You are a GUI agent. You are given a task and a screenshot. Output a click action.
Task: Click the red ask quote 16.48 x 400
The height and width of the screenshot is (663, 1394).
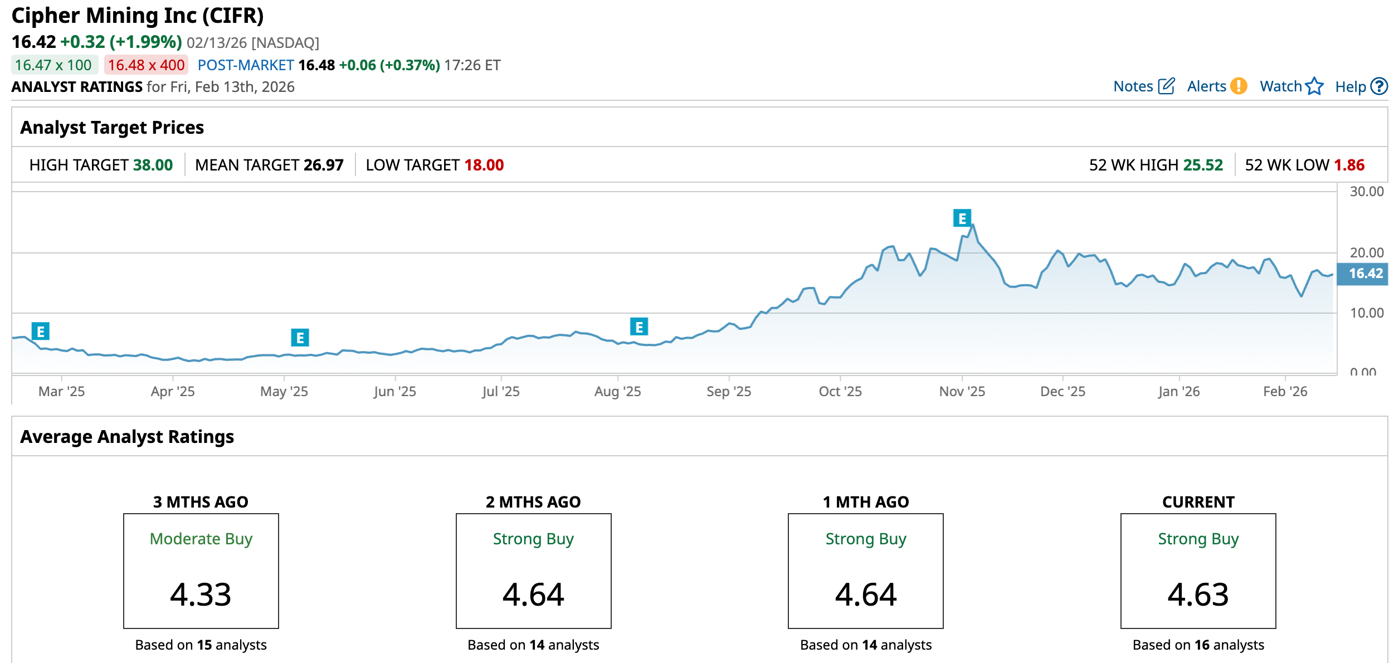pyautogui.click(x=146, y=65)
